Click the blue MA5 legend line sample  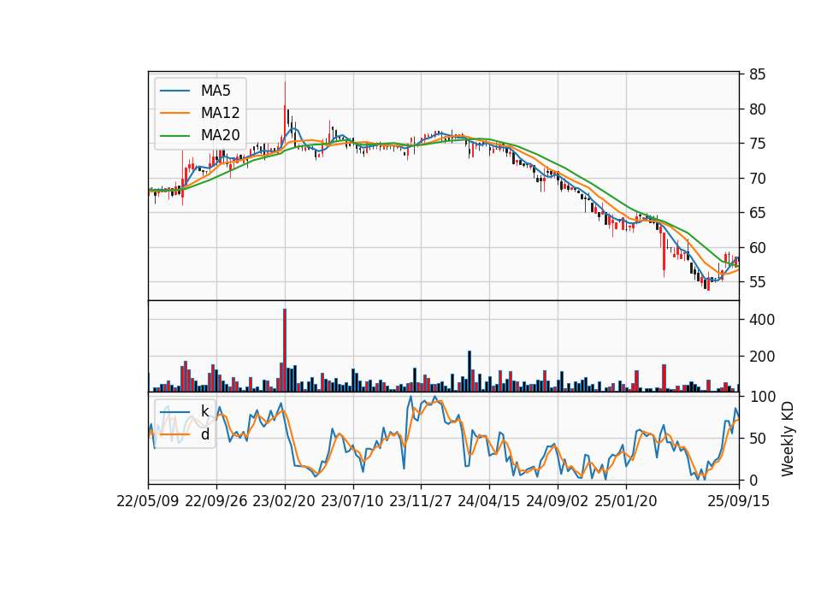click(174, 91)
